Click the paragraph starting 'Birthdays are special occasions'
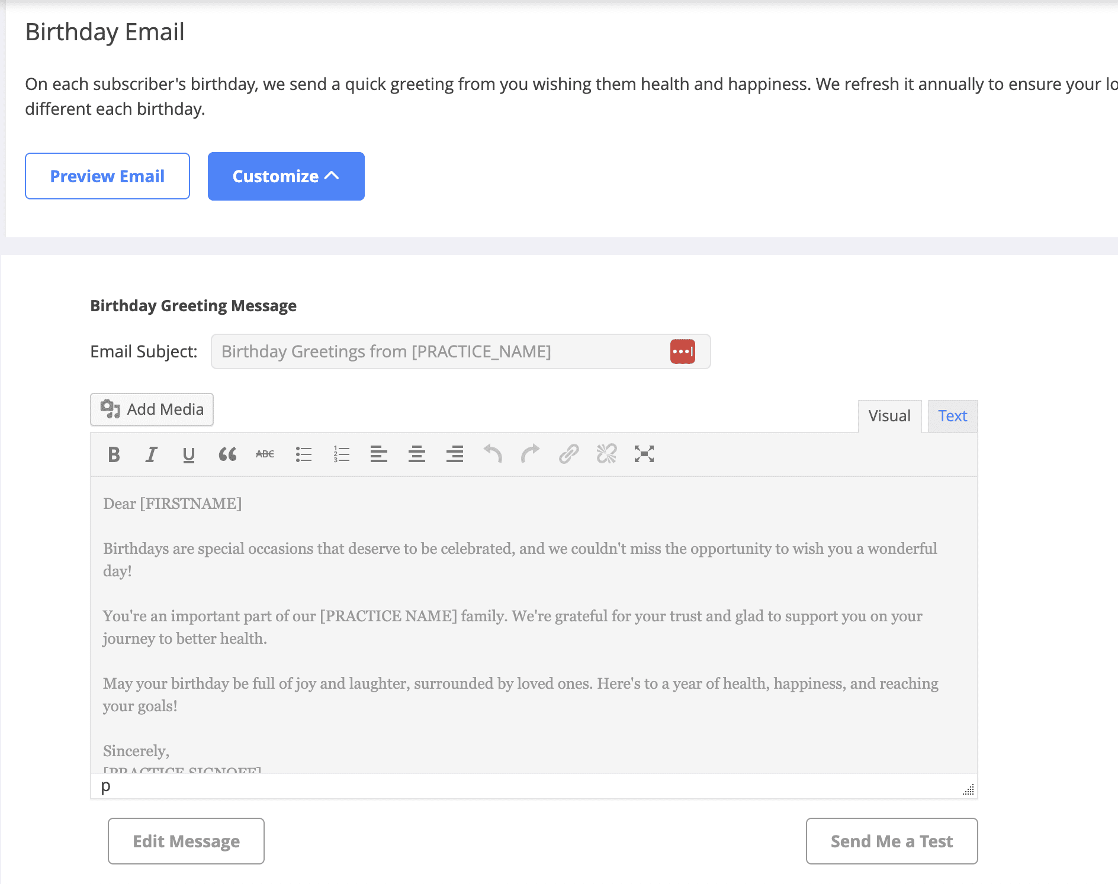 [520, 560]
